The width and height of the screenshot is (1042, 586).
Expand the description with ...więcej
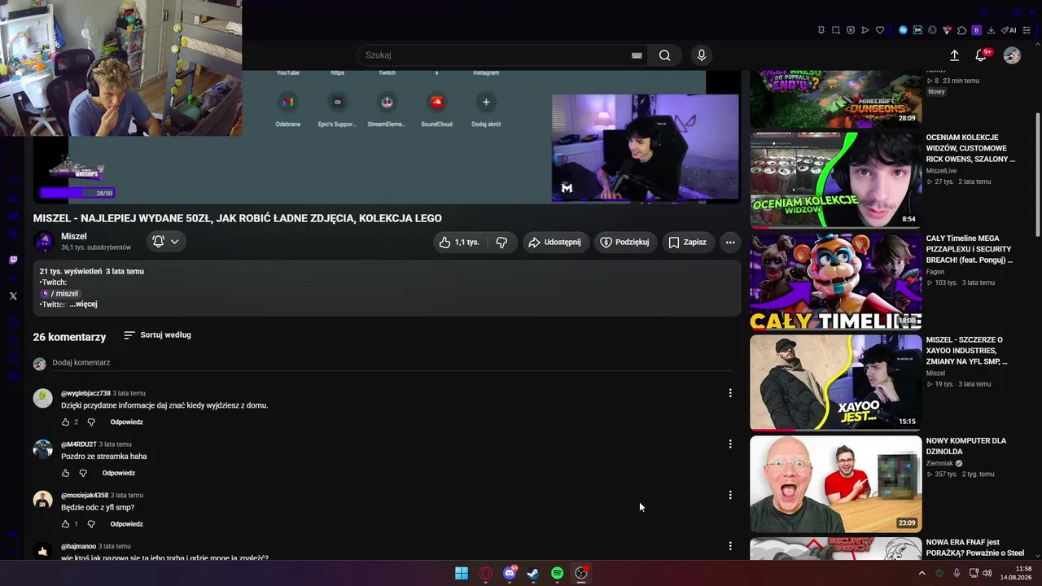coord(83,304)
